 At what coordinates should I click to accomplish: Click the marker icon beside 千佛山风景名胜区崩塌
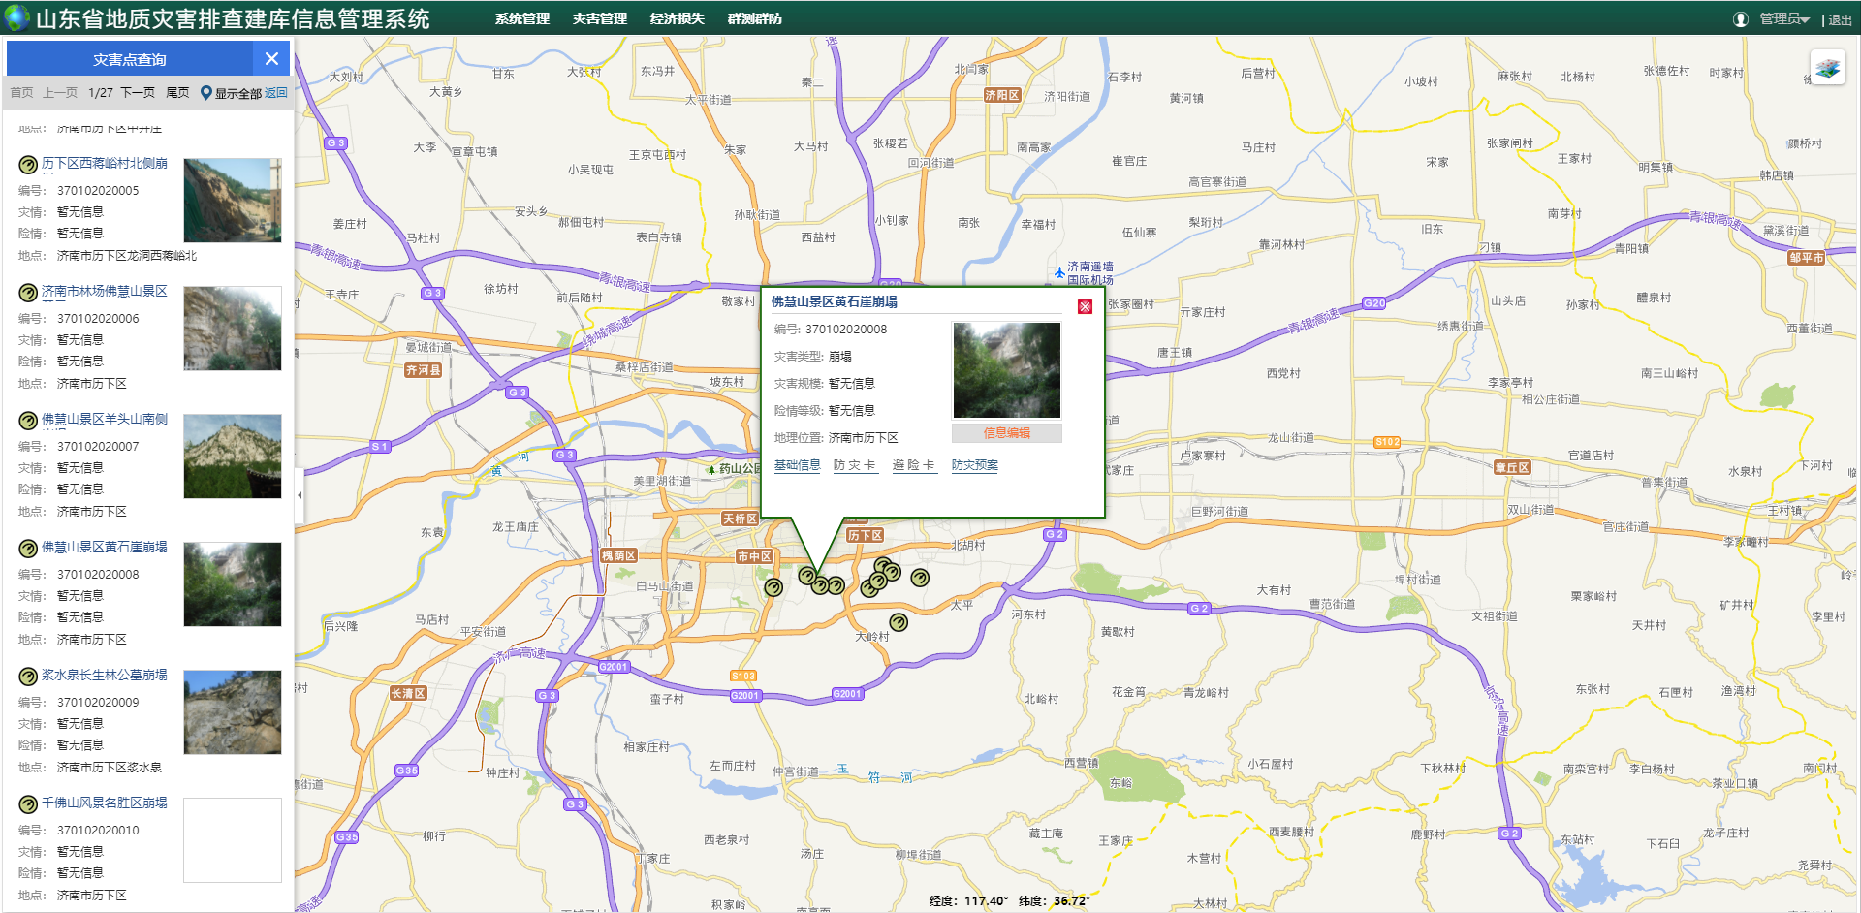click(28, 804)
